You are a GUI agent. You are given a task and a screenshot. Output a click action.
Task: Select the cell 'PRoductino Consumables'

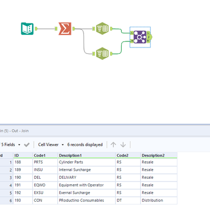click(x=86, y=200)
